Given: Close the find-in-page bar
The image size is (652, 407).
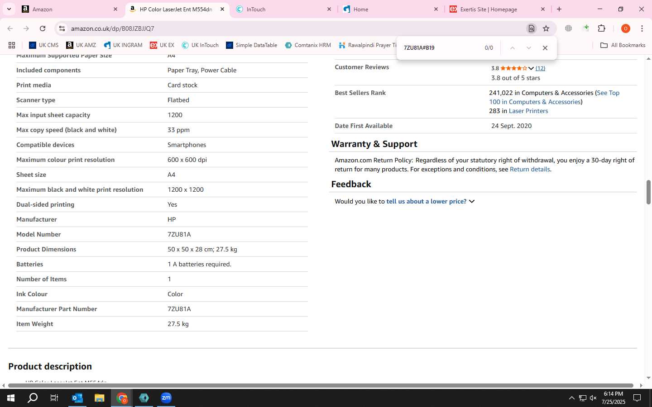Looking at the screenshot, I should [545, 48].
